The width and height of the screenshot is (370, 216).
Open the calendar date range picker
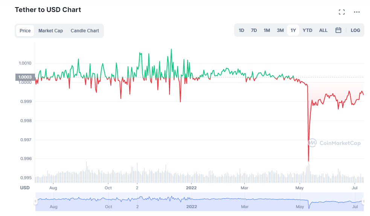point(338,30)
